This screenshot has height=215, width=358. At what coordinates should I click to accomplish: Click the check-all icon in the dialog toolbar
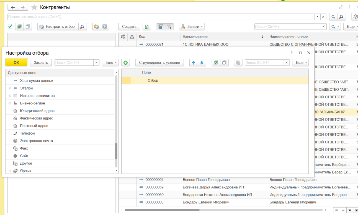click(216, 62)
